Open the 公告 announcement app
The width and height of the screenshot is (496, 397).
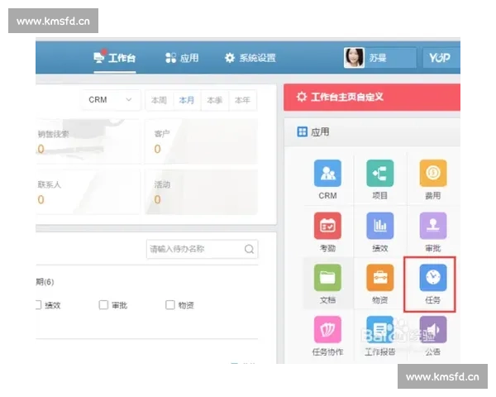[x=432, y=329]
